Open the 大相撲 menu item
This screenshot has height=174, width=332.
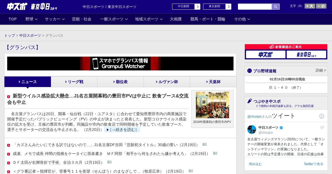(176, 19)
